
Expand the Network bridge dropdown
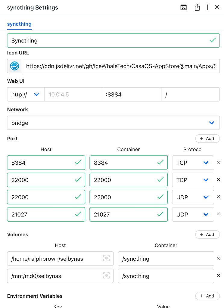113,123
